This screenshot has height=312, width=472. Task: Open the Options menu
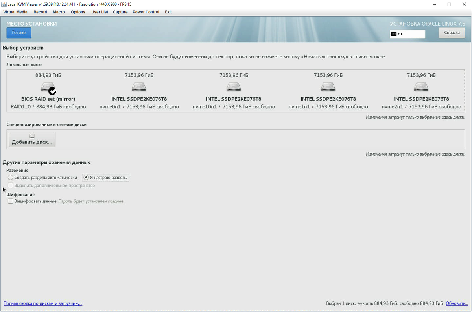tap(77, 12)
